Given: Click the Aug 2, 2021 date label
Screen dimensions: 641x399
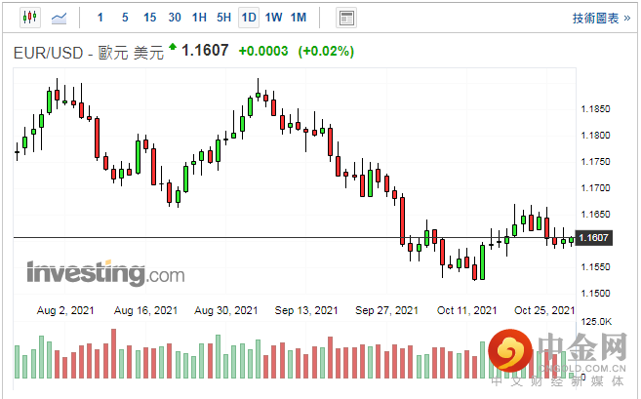Looking at the screenshot, I should (x=65, y=310).
